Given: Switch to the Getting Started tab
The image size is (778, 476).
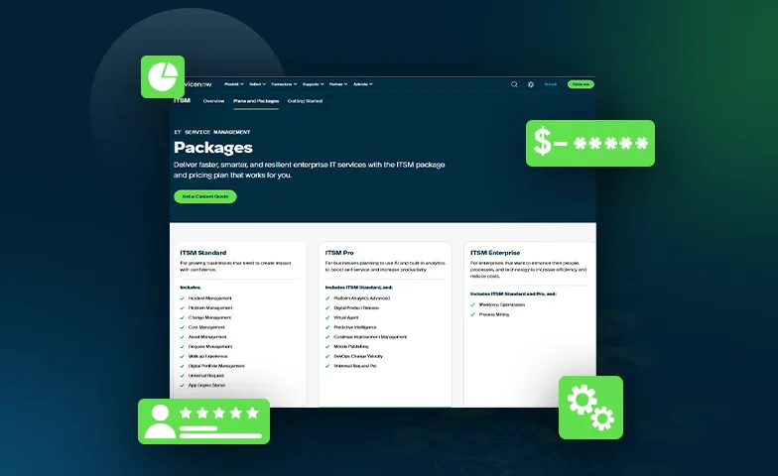Looking at the screenshot, I should tap(306, 101).
